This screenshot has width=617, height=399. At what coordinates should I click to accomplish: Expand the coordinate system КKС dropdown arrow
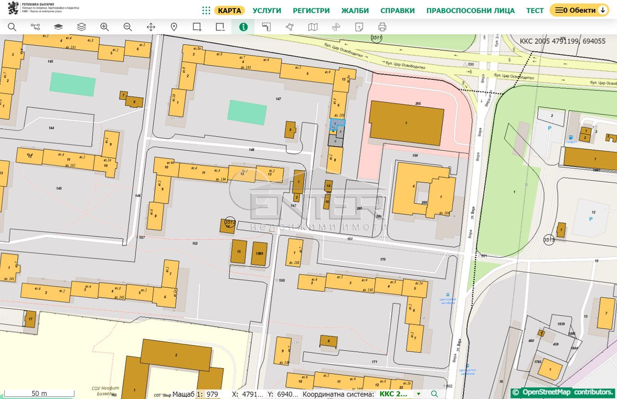click(418, 394)
